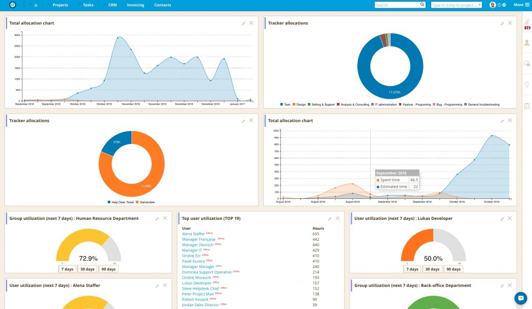The image size is (532, 309).
Task: Open Manager Française user link
Action: point(198,239)
